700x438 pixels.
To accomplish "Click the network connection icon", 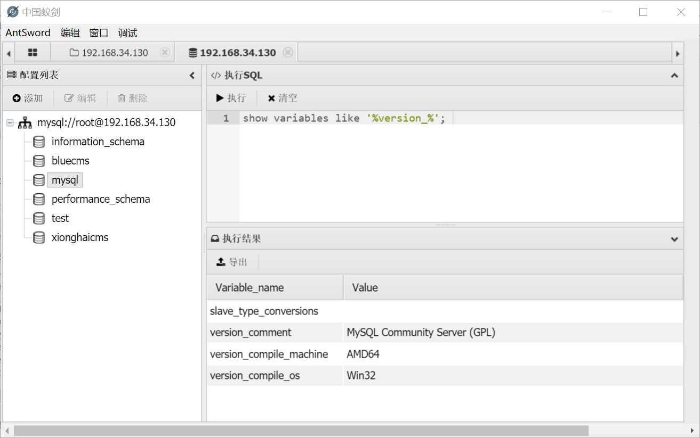I will tap(25, 123).
